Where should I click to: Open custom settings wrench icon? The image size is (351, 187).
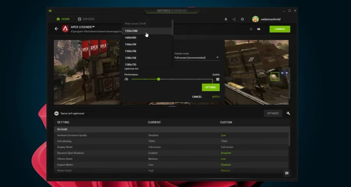[x=288, y=113]
